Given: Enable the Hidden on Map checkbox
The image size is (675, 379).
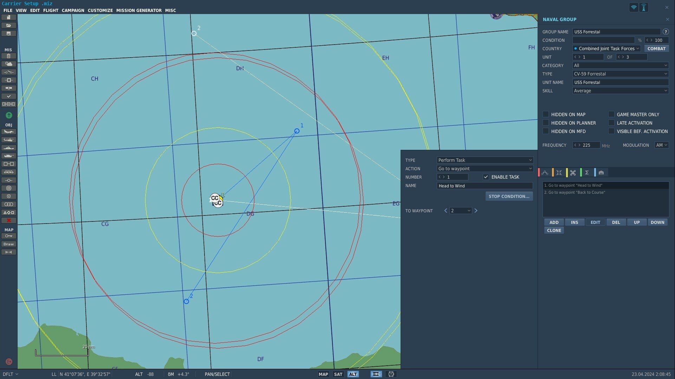Looking at the screenshot, I should [546, 114].
